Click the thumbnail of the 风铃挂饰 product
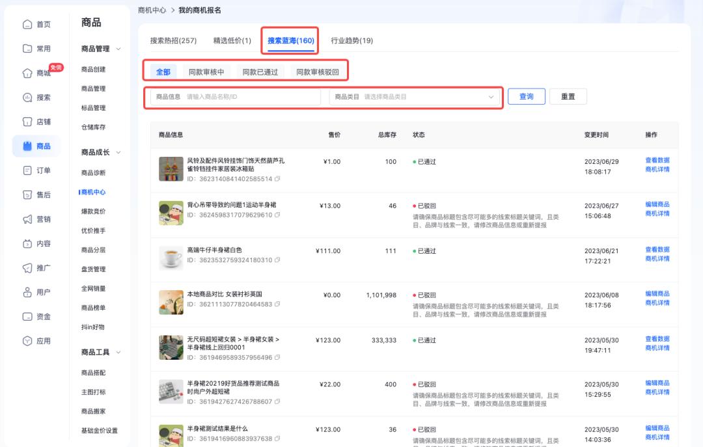The height and width of the screenshot is (447, 703). point(172,169)
